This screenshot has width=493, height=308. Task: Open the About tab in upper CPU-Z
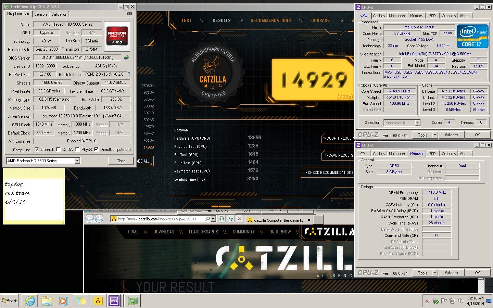coord(465,16)
